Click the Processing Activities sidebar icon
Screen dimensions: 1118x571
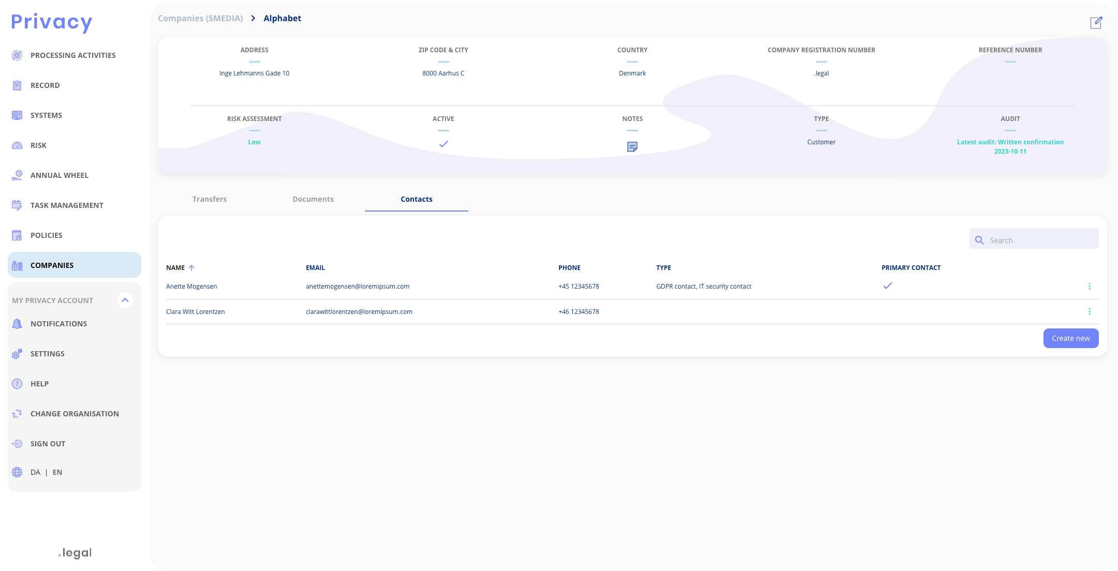17,55
